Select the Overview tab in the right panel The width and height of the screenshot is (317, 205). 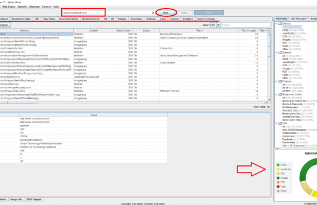(281, 18)
